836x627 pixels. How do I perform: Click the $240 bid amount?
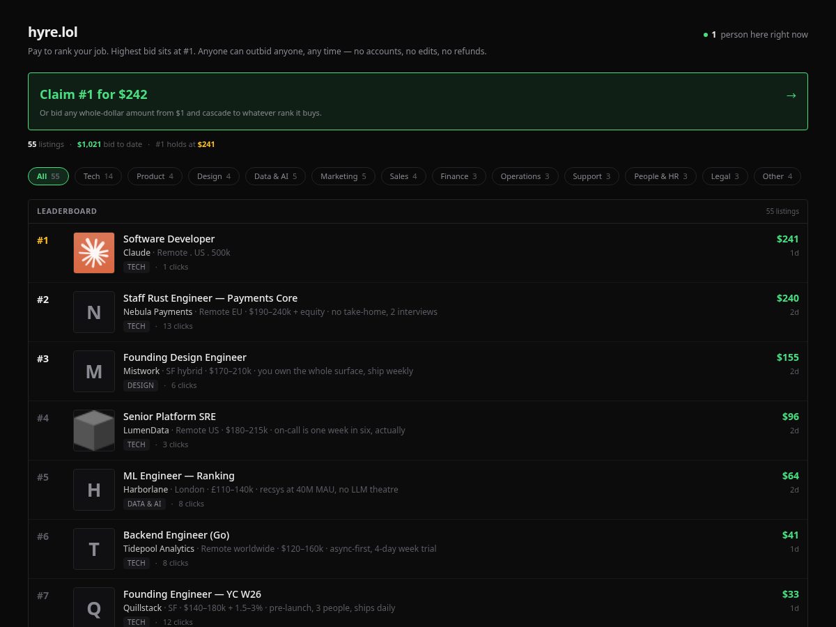[788, 298]
